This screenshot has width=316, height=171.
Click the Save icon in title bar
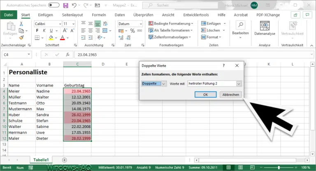tap(66, 5)
